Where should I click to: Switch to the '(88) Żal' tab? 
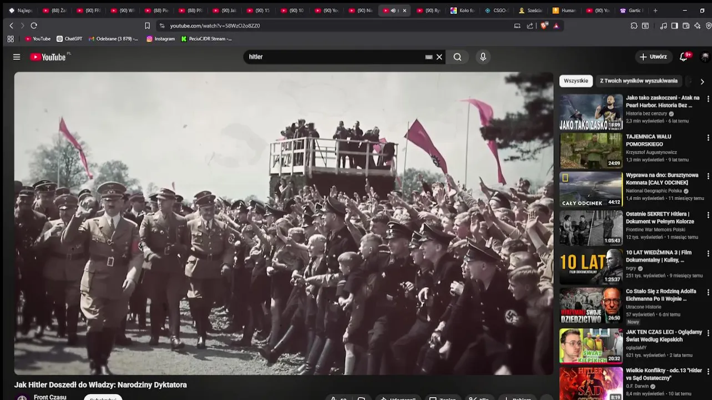pos(55,11)
